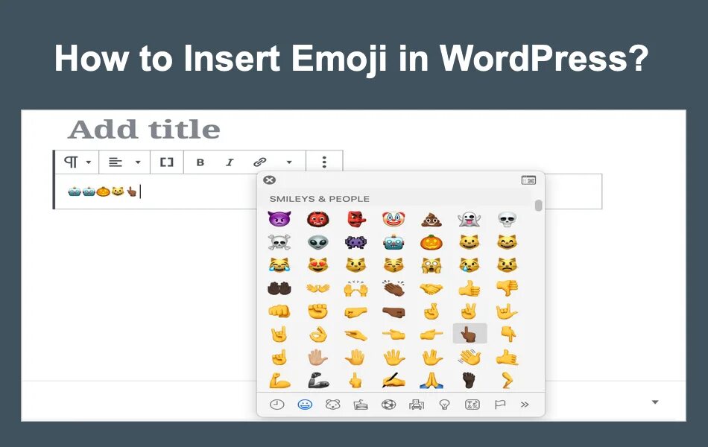708x447 pixels.
Task: Insert the handshake emoji
Action: coord(432,288)
